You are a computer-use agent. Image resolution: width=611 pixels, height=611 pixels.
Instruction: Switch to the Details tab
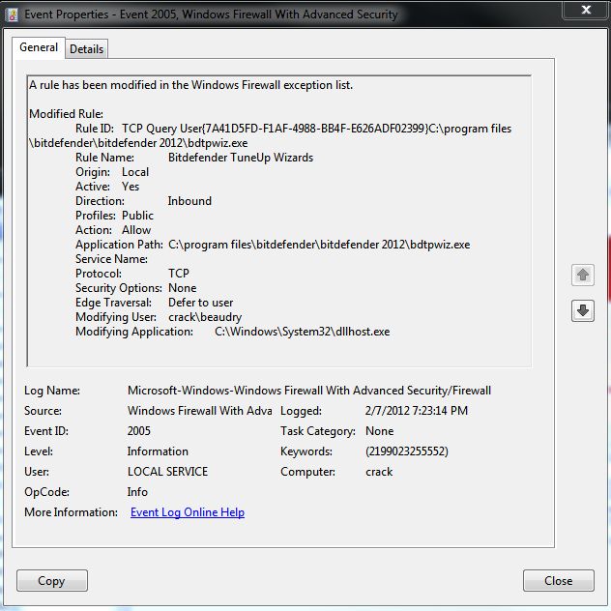(86, 49)
